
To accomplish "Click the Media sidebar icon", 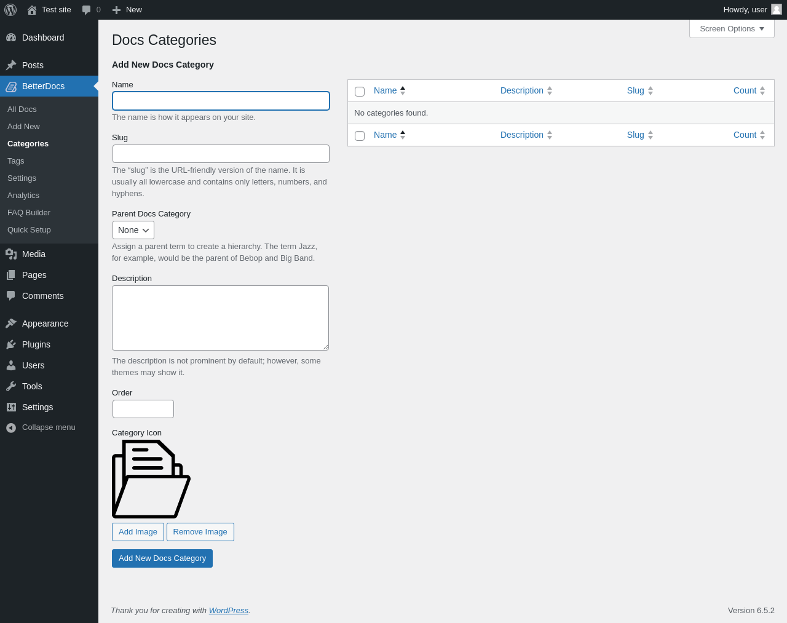I will point(11,254).
